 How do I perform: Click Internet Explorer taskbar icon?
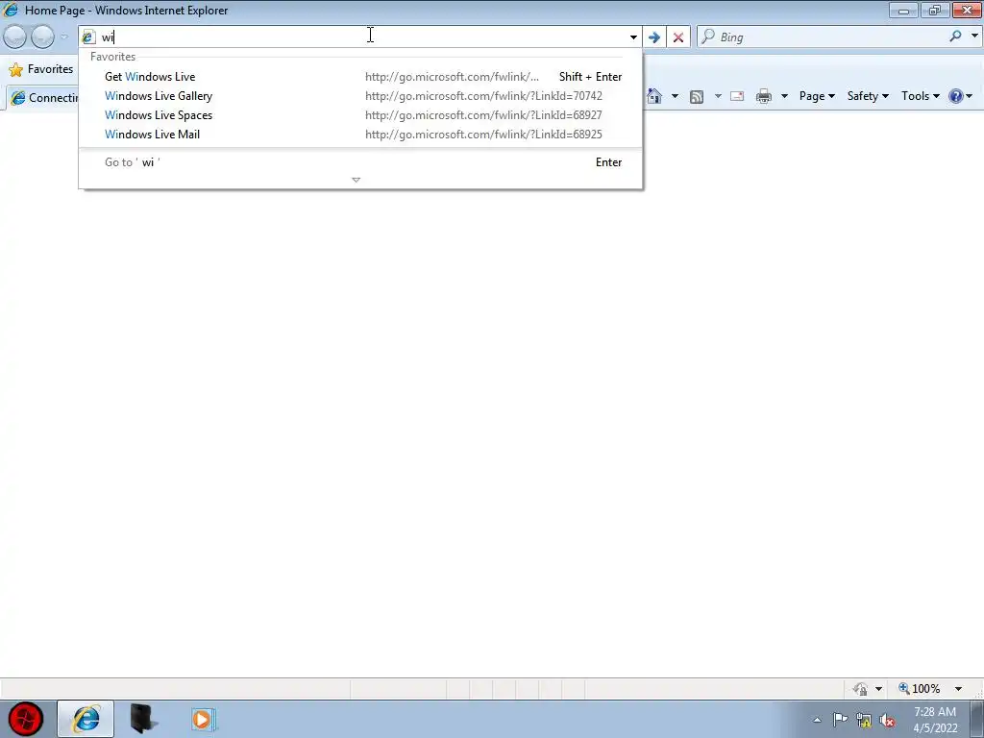86,719
